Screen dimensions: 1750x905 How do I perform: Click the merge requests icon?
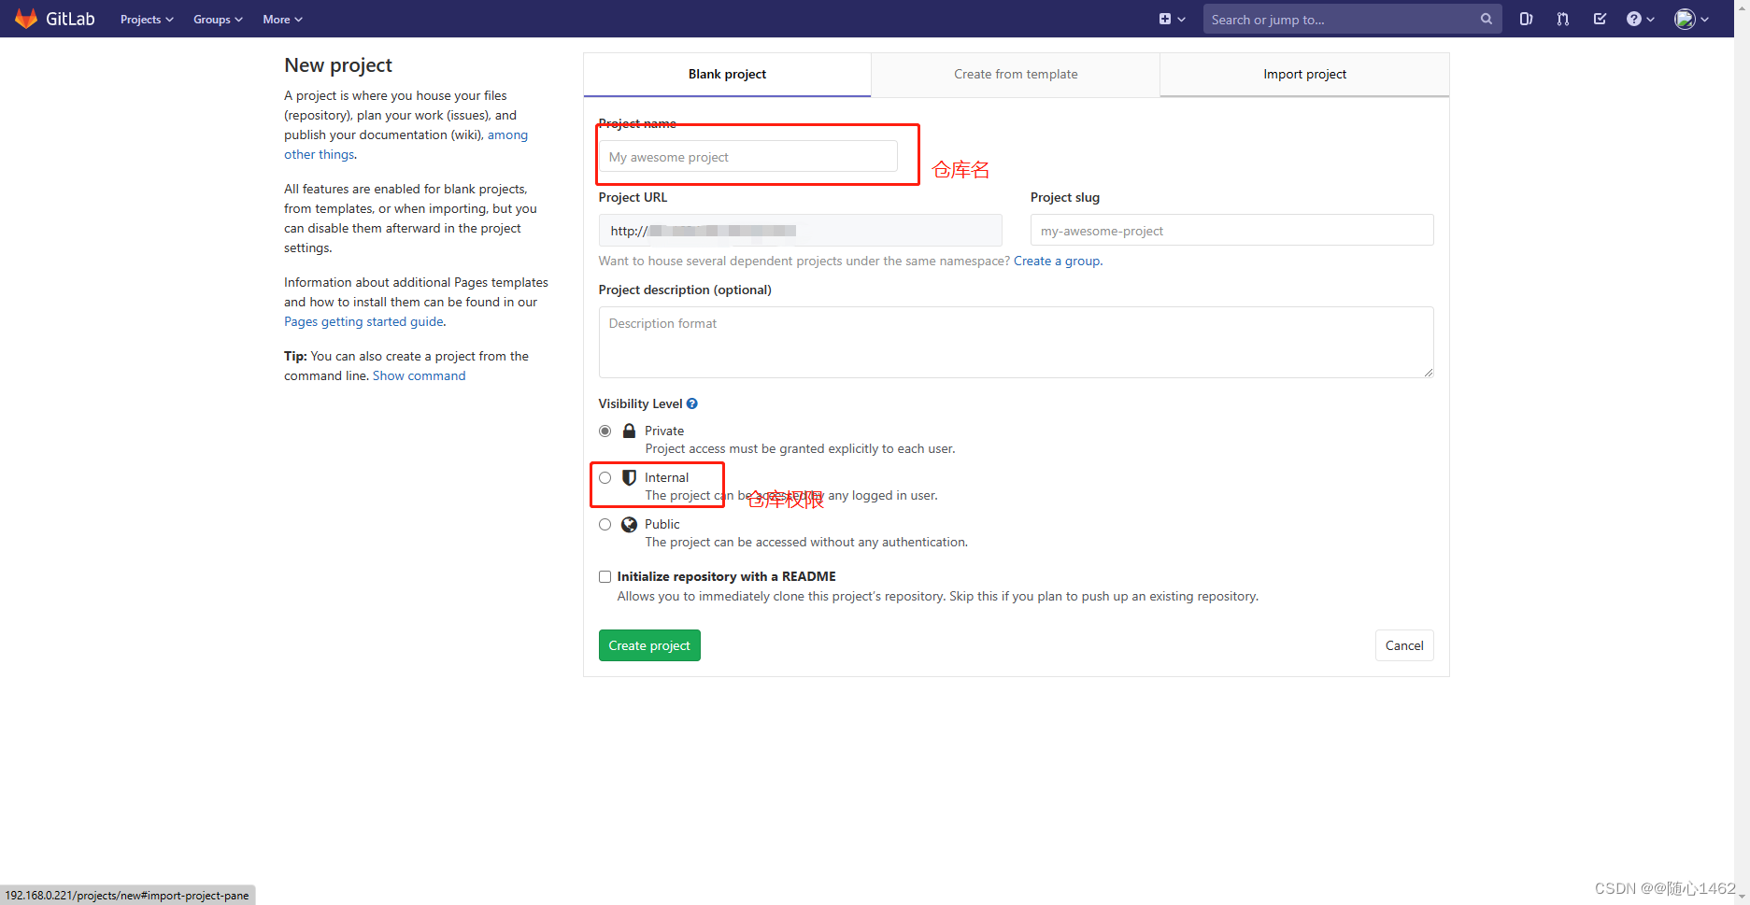1562,19
